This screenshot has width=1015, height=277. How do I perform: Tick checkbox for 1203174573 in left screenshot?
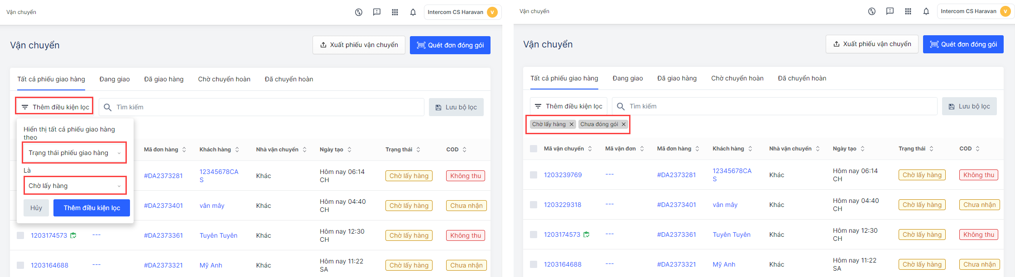click(x=20, y=235)
